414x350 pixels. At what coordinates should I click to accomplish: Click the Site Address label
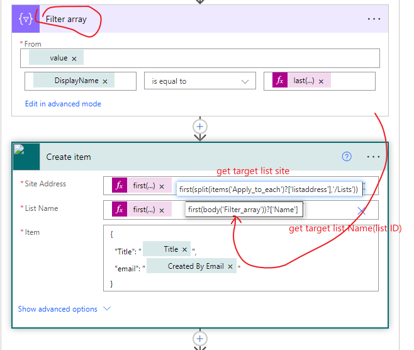pos(45,184)
